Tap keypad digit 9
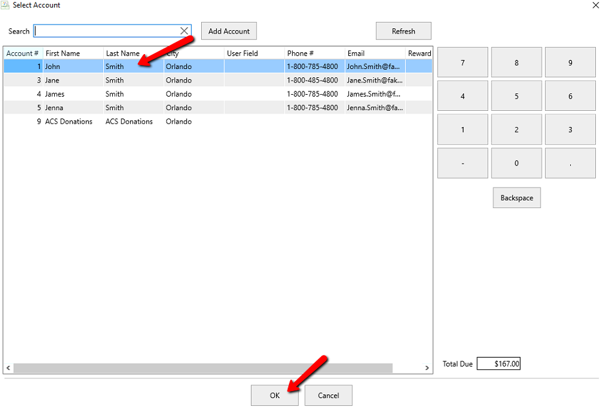Viewport: 603px width, 413px height. coord(570,62)
